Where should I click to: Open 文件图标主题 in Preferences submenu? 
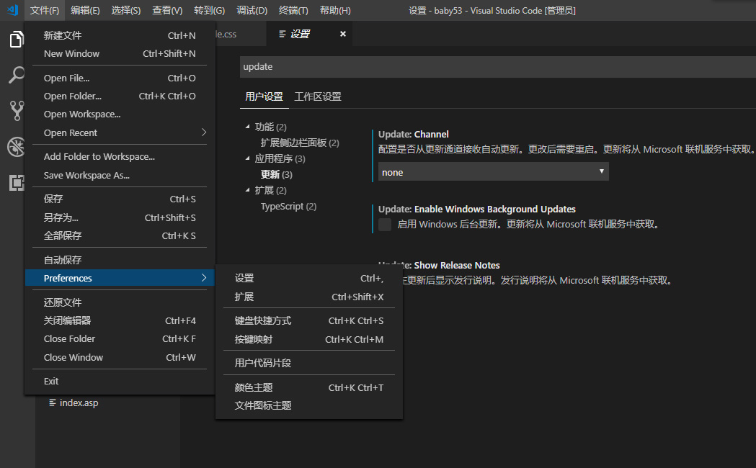308,405
